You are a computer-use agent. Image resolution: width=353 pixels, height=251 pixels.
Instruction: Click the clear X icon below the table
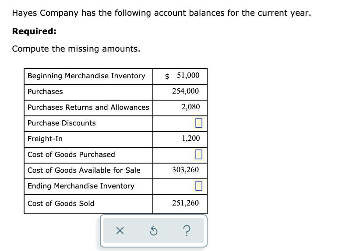120,230
